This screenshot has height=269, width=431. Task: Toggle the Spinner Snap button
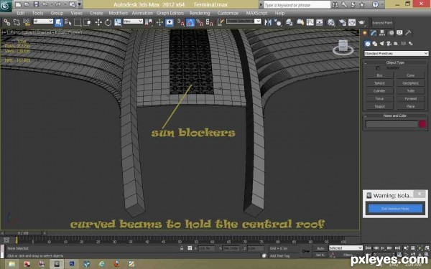(210, 22)
